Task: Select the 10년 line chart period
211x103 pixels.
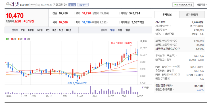Action: (68, 30)
